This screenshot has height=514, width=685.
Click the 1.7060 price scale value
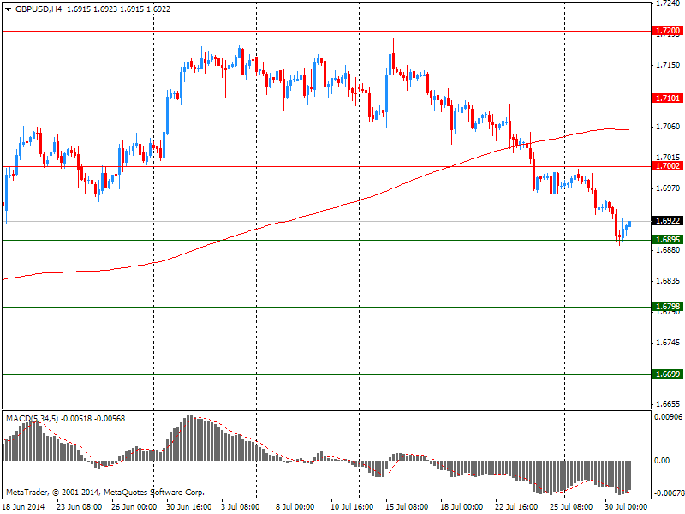click(668, 126)
